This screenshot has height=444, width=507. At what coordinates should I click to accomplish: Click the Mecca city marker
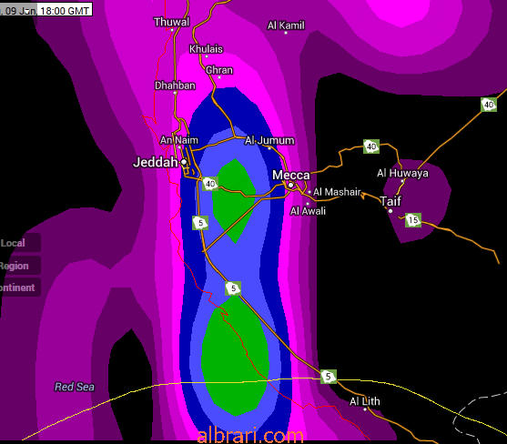point(291,185)
